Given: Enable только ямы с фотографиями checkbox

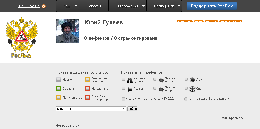Looking at the screenshot, I should click(x=186, y=99).
